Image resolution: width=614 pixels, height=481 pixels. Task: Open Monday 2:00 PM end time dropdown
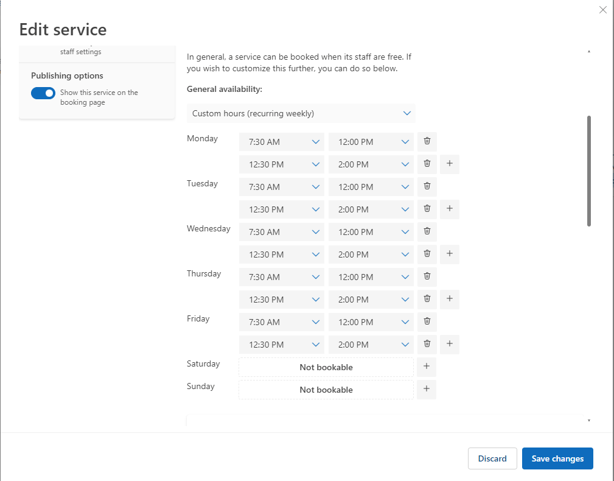[371, 164]
